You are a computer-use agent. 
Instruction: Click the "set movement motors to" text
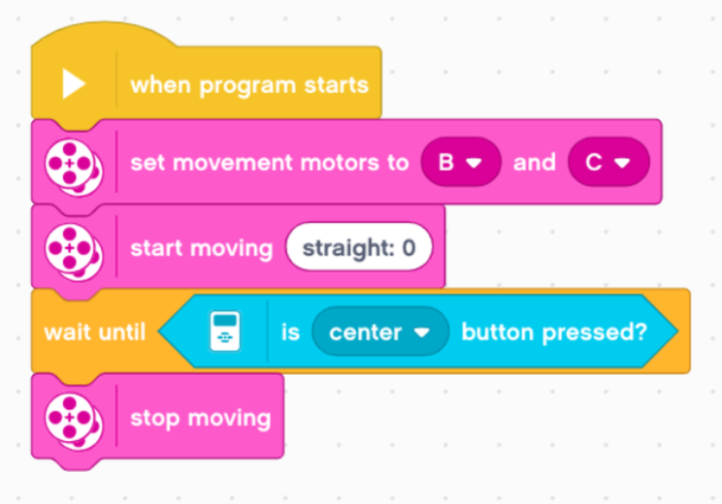pos(269,162)
